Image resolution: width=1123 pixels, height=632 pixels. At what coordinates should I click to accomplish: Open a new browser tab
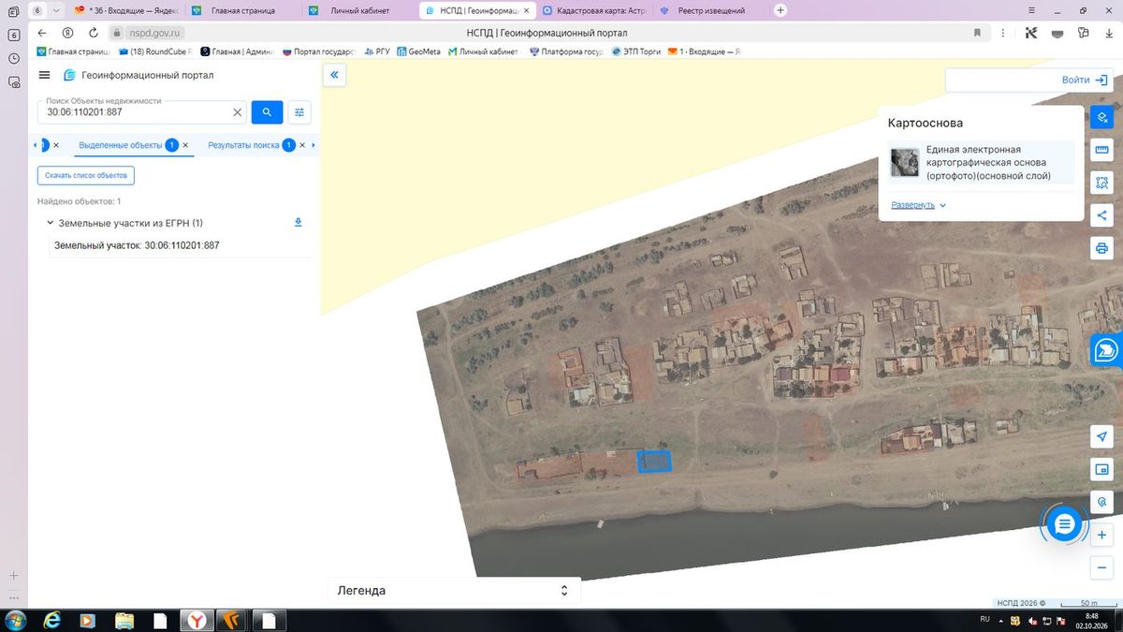[x=780, y=10]
